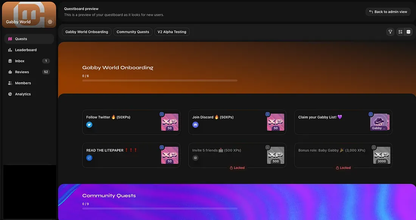Open the filter options dropdown
This screenshot has height=220, width=416.
pos(390,32)
